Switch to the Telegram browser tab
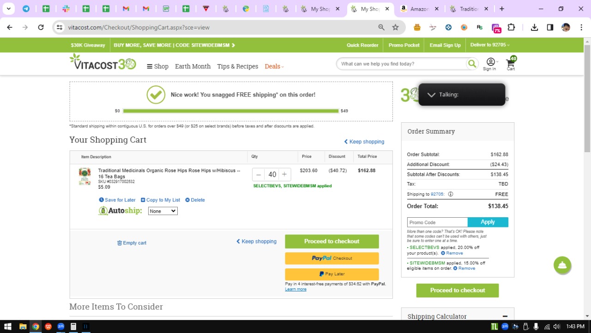 26,9
